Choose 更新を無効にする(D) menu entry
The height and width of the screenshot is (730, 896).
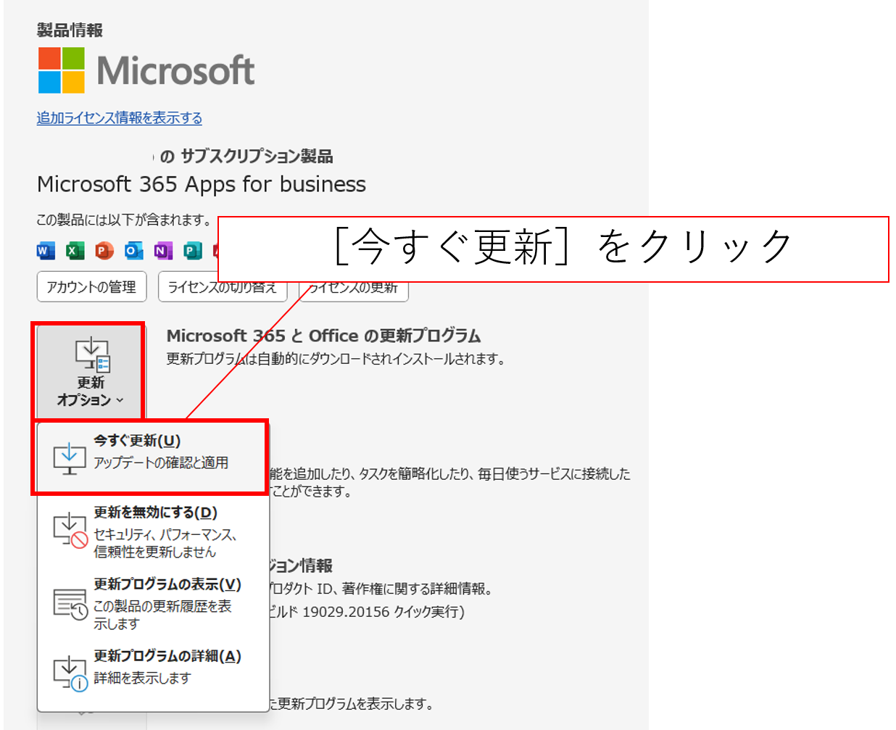[151, 531]
